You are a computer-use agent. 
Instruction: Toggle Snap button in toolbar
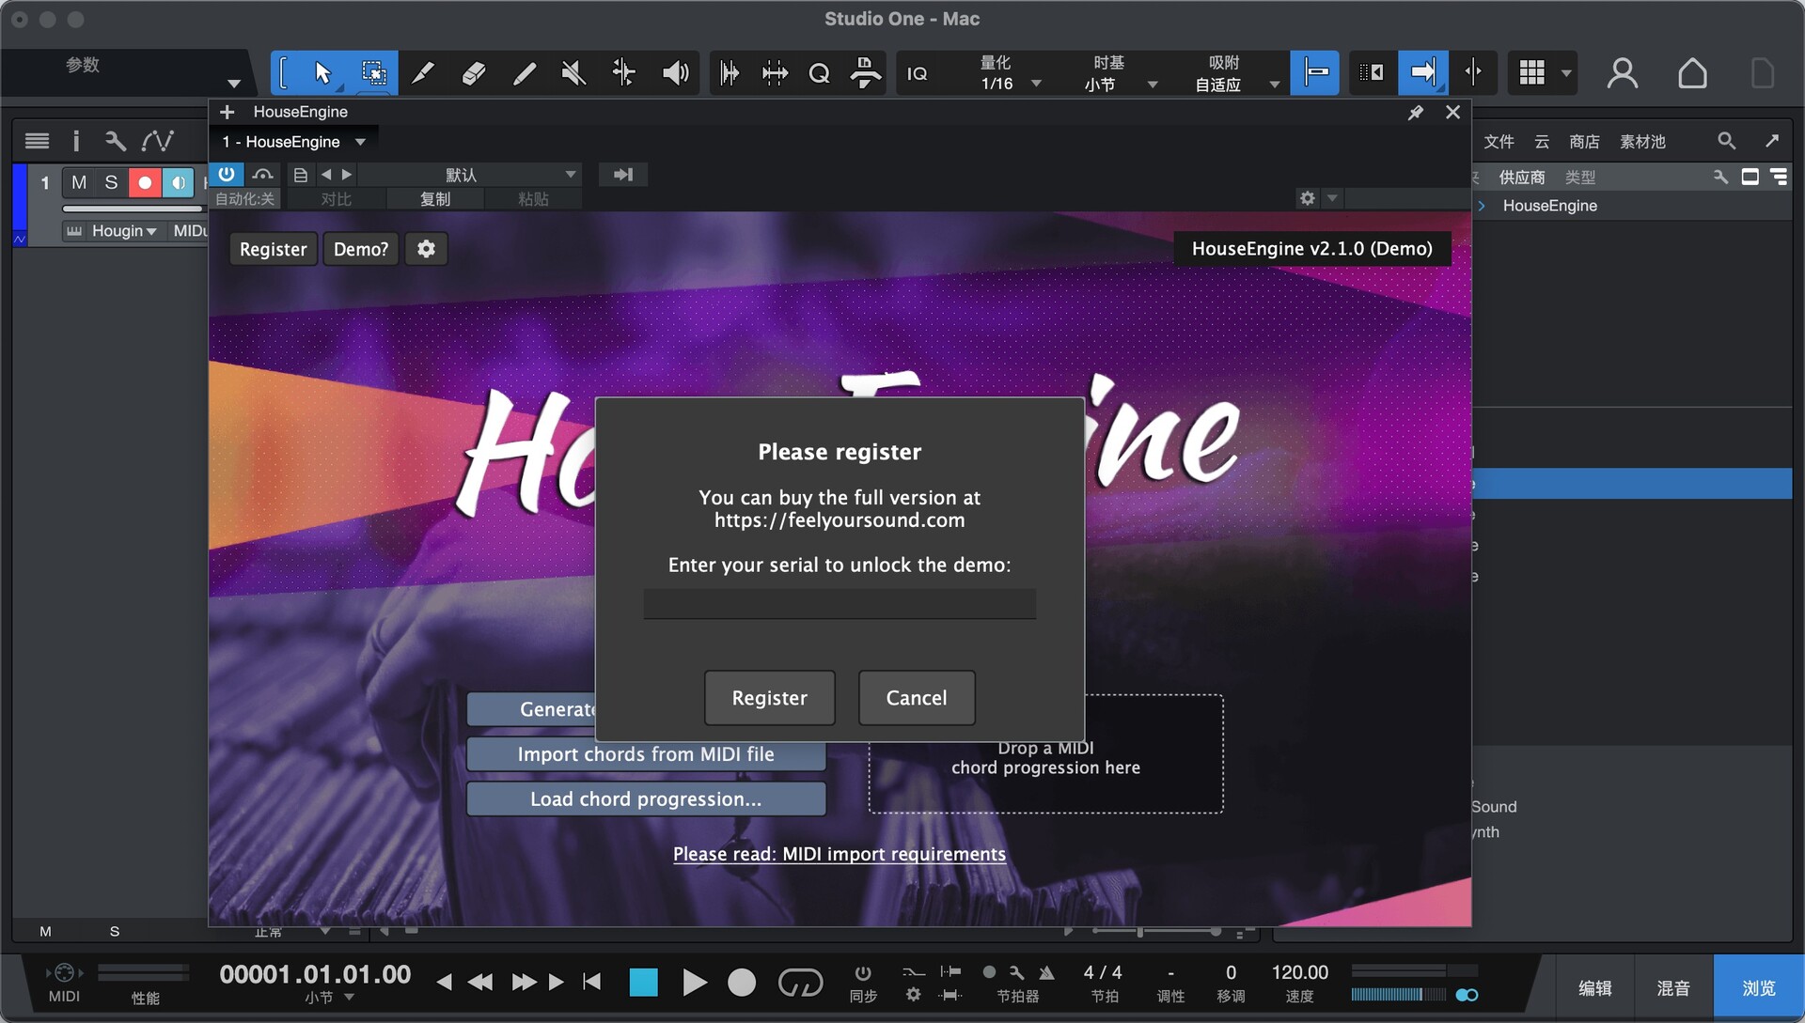tap(1314, 72)
